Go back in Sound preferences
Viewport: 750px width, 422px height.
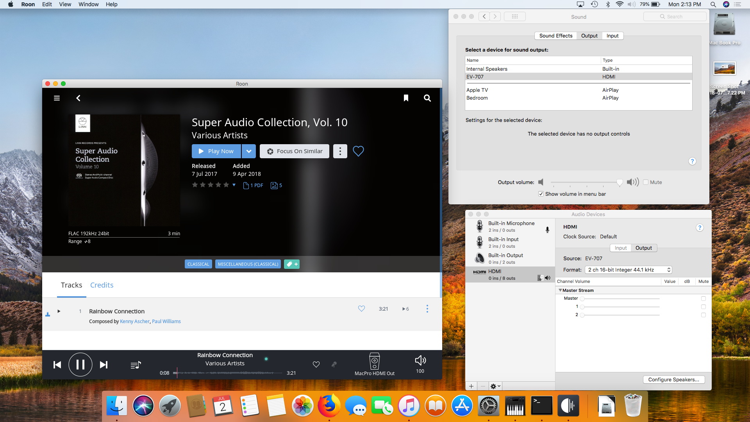tap(484, 16)
